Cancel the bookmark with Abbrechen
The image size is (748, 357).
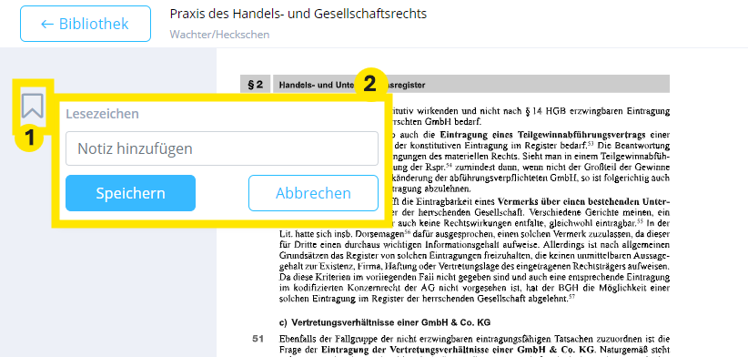click(313, 193)
